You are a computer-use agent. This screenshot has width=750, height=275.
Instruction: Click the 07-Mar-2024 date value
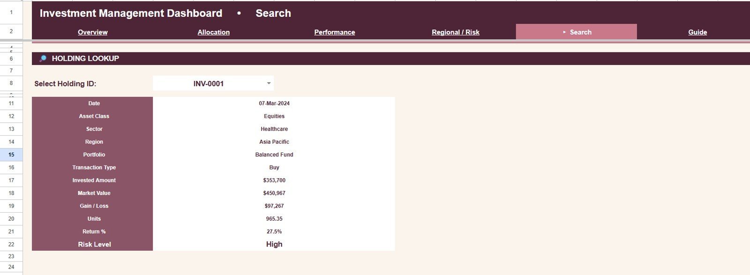point(274,103)
